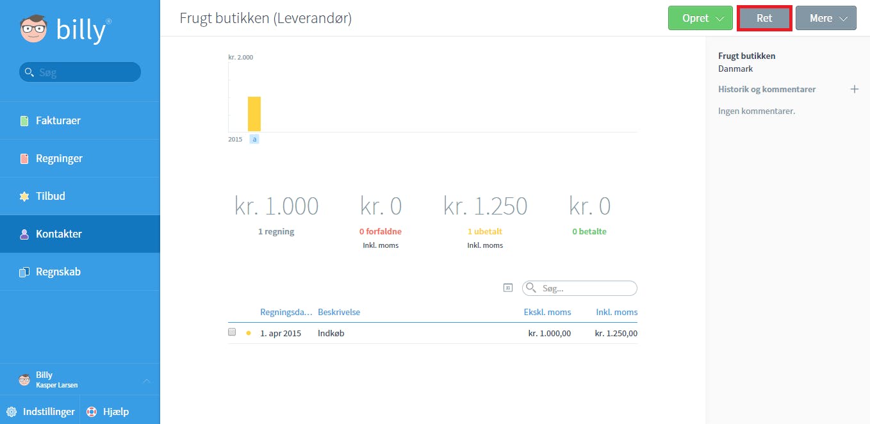870x424 pixels.
Task: Click the magnifier icon in sidebar search
Action: [29, 72]
